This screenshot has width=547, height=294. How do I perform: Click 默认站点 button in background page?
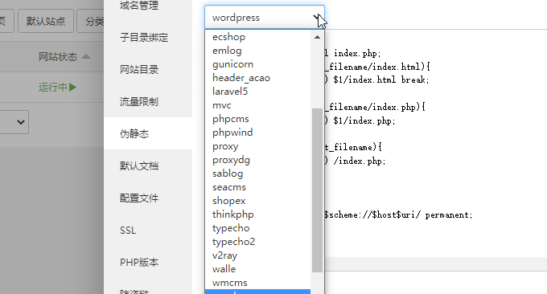pyautogui.click(x=46, y=21)
